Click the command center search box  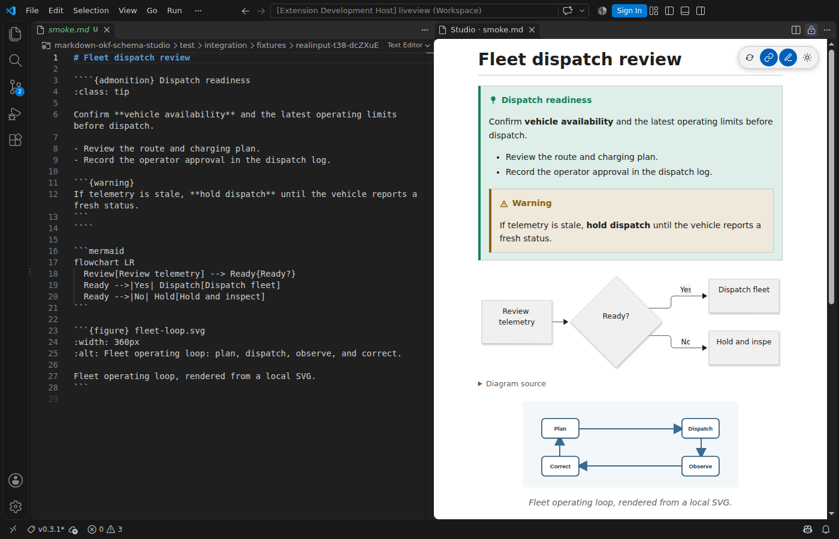click(x=414, y=11)
